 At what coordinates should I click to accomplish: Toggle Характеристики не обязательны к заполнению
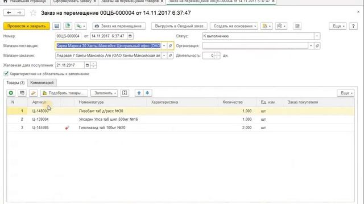pyautogui.click(x=6, y=74)
